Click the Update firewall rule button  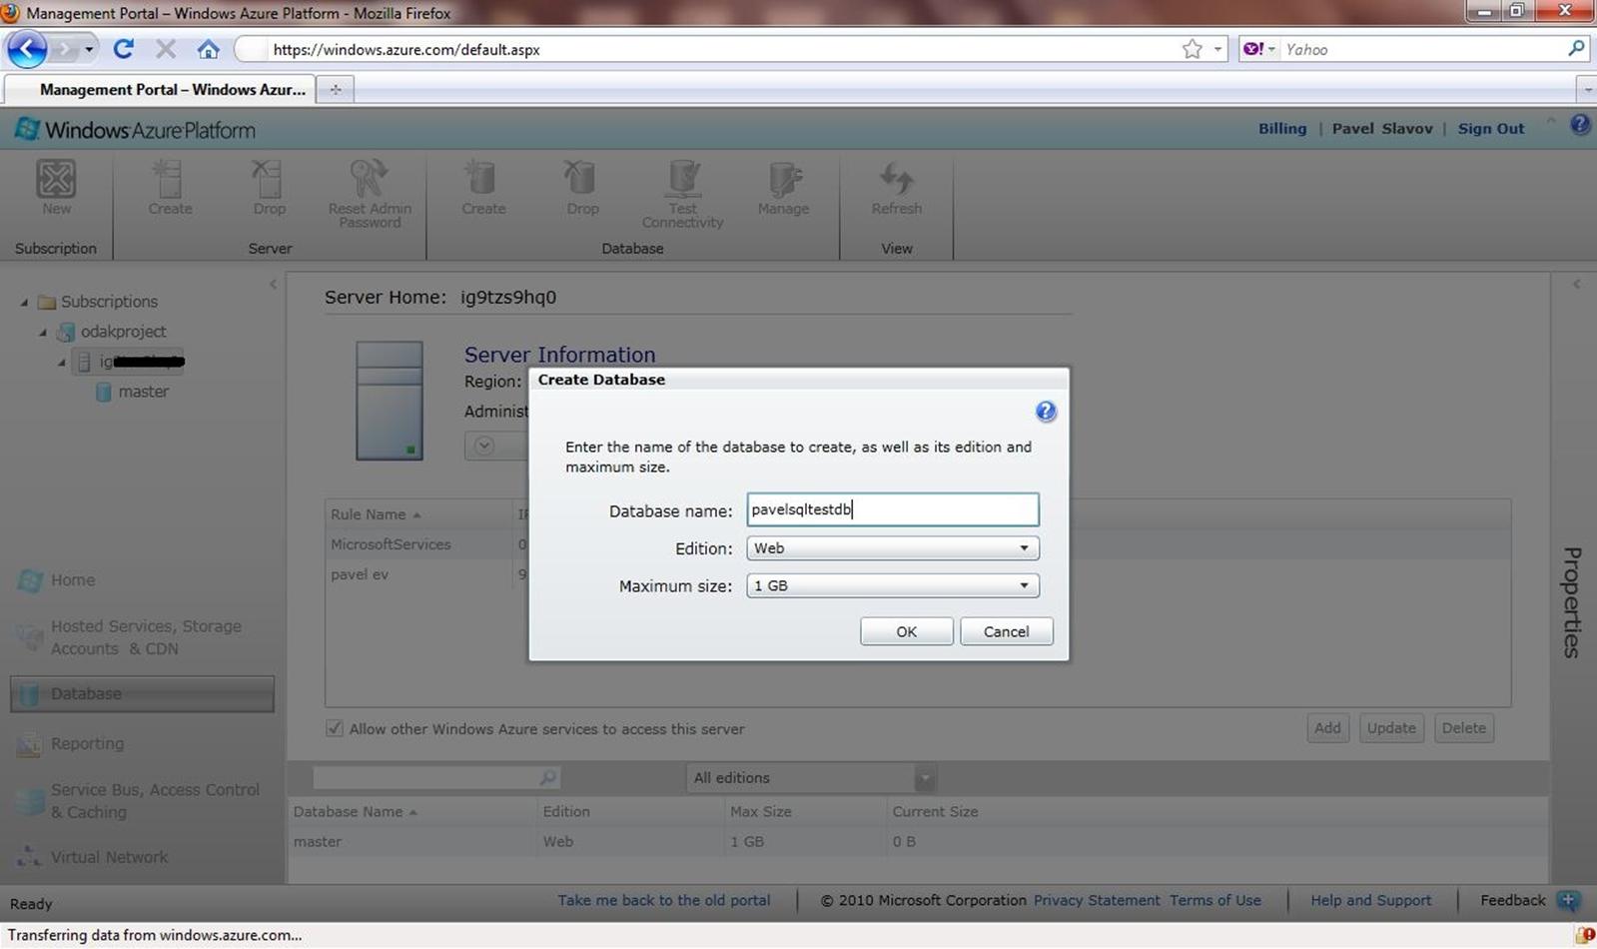coord(1391,728)
